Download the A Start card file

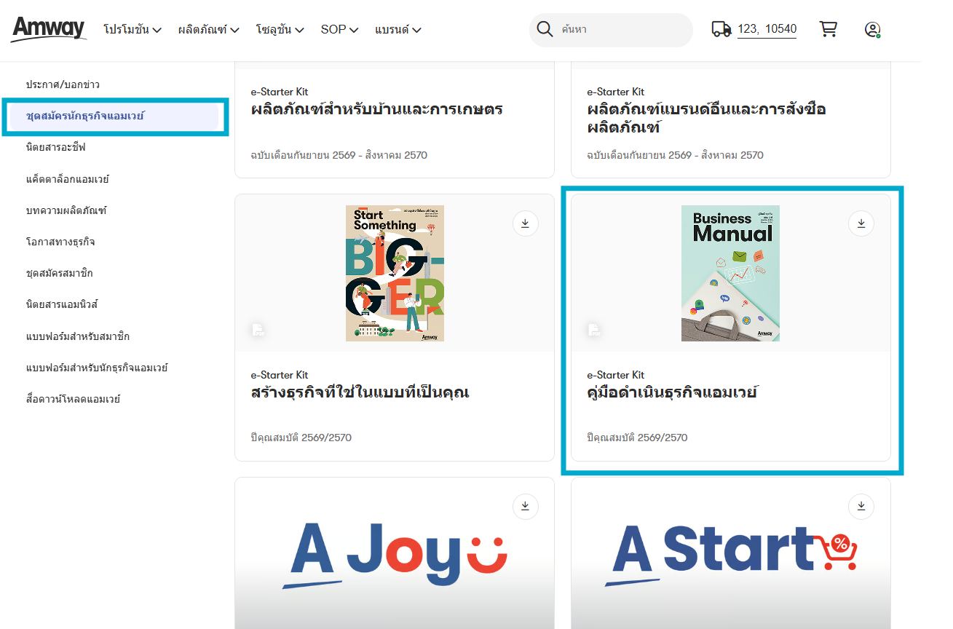pyautogui.click(x=861, y=507)
